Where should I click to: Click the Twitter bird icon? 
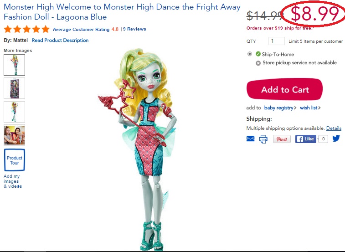(x=336, y=139)
